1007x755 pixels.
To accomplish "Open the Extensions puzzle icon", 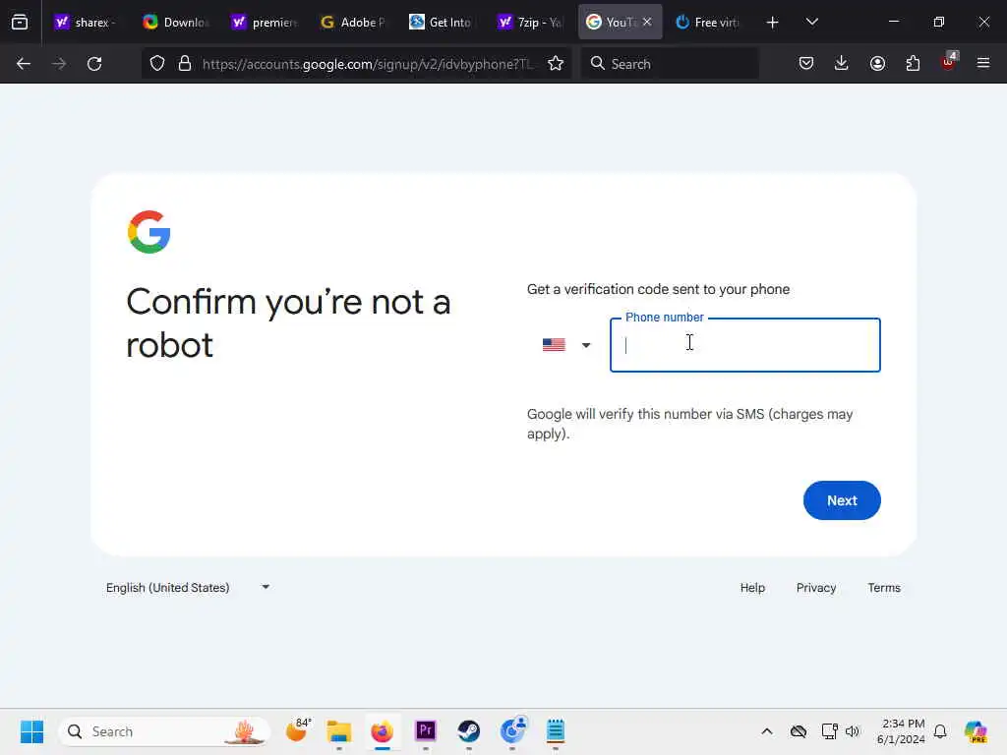I will [913, 63].
